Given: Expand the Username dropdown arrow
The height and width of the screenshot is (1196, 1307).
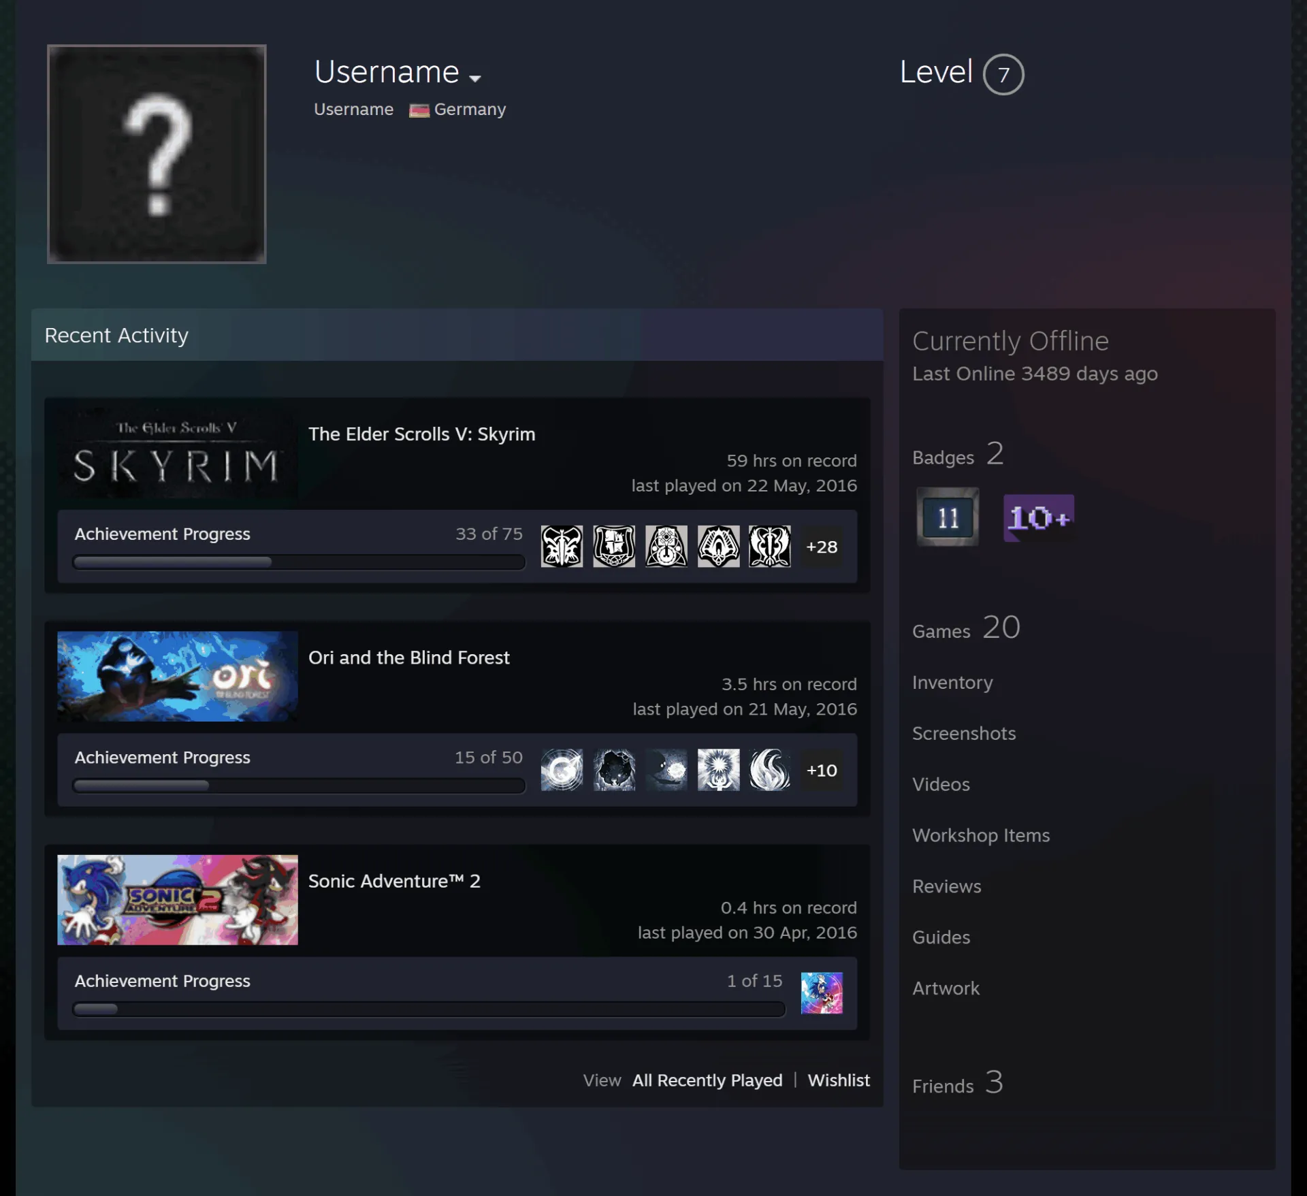Looking at the screenshot, I should 475,79.
